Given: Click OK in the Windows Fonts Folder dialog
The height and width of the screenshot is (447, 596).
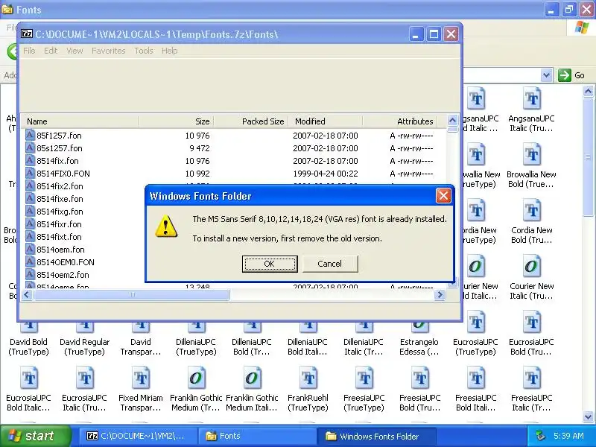Looking at the screenshot, I should pos(270,264).
